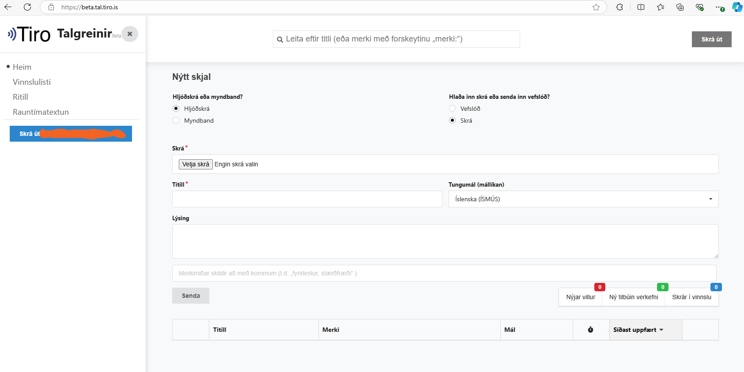Click the Engin skrá valin text

pos(236,164)
